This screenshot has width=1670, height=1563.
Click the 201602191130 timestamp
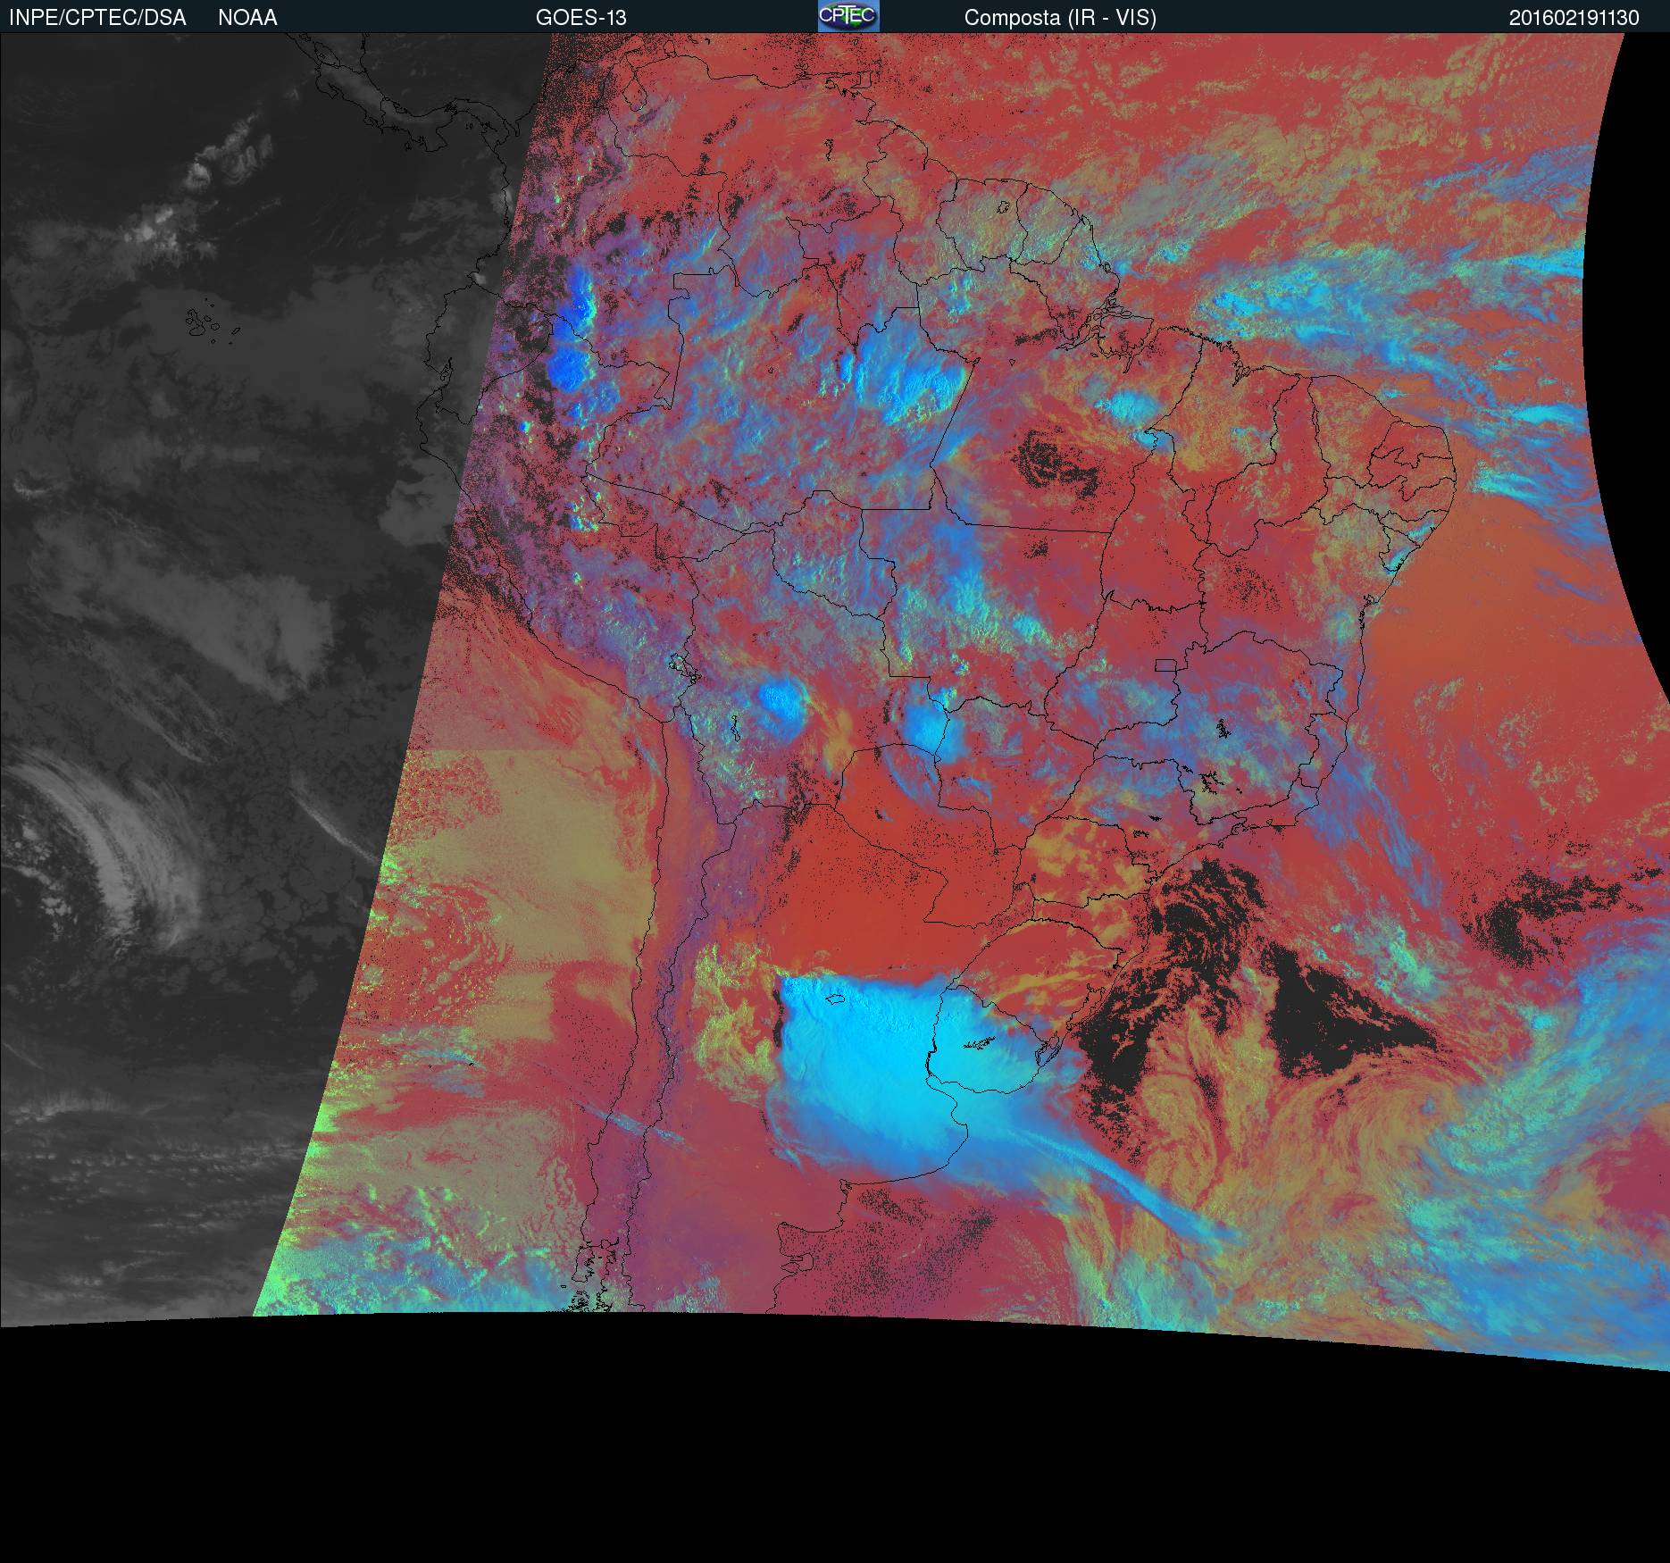(1574, 18)
